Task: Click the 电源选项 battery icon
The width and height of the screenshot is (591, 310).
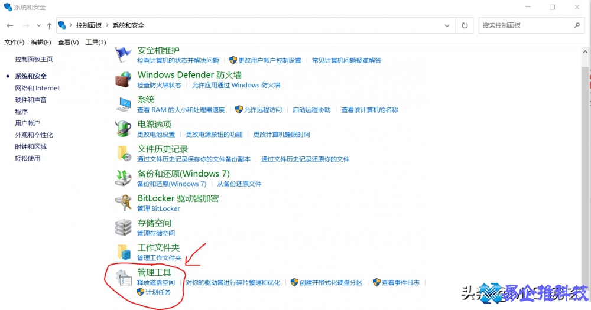Action: click(x=124, y=129)
